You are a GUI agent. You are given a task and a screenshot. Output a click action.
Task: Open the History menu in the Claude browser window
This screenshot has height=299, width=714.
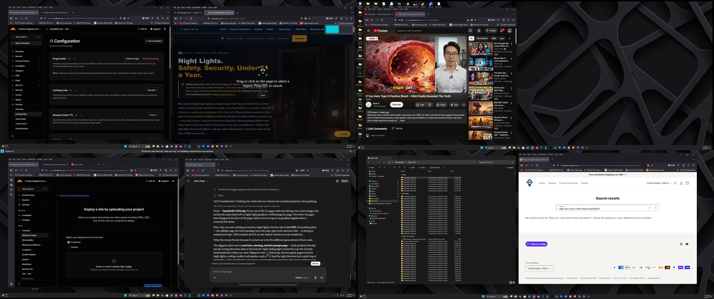point(201,159)
